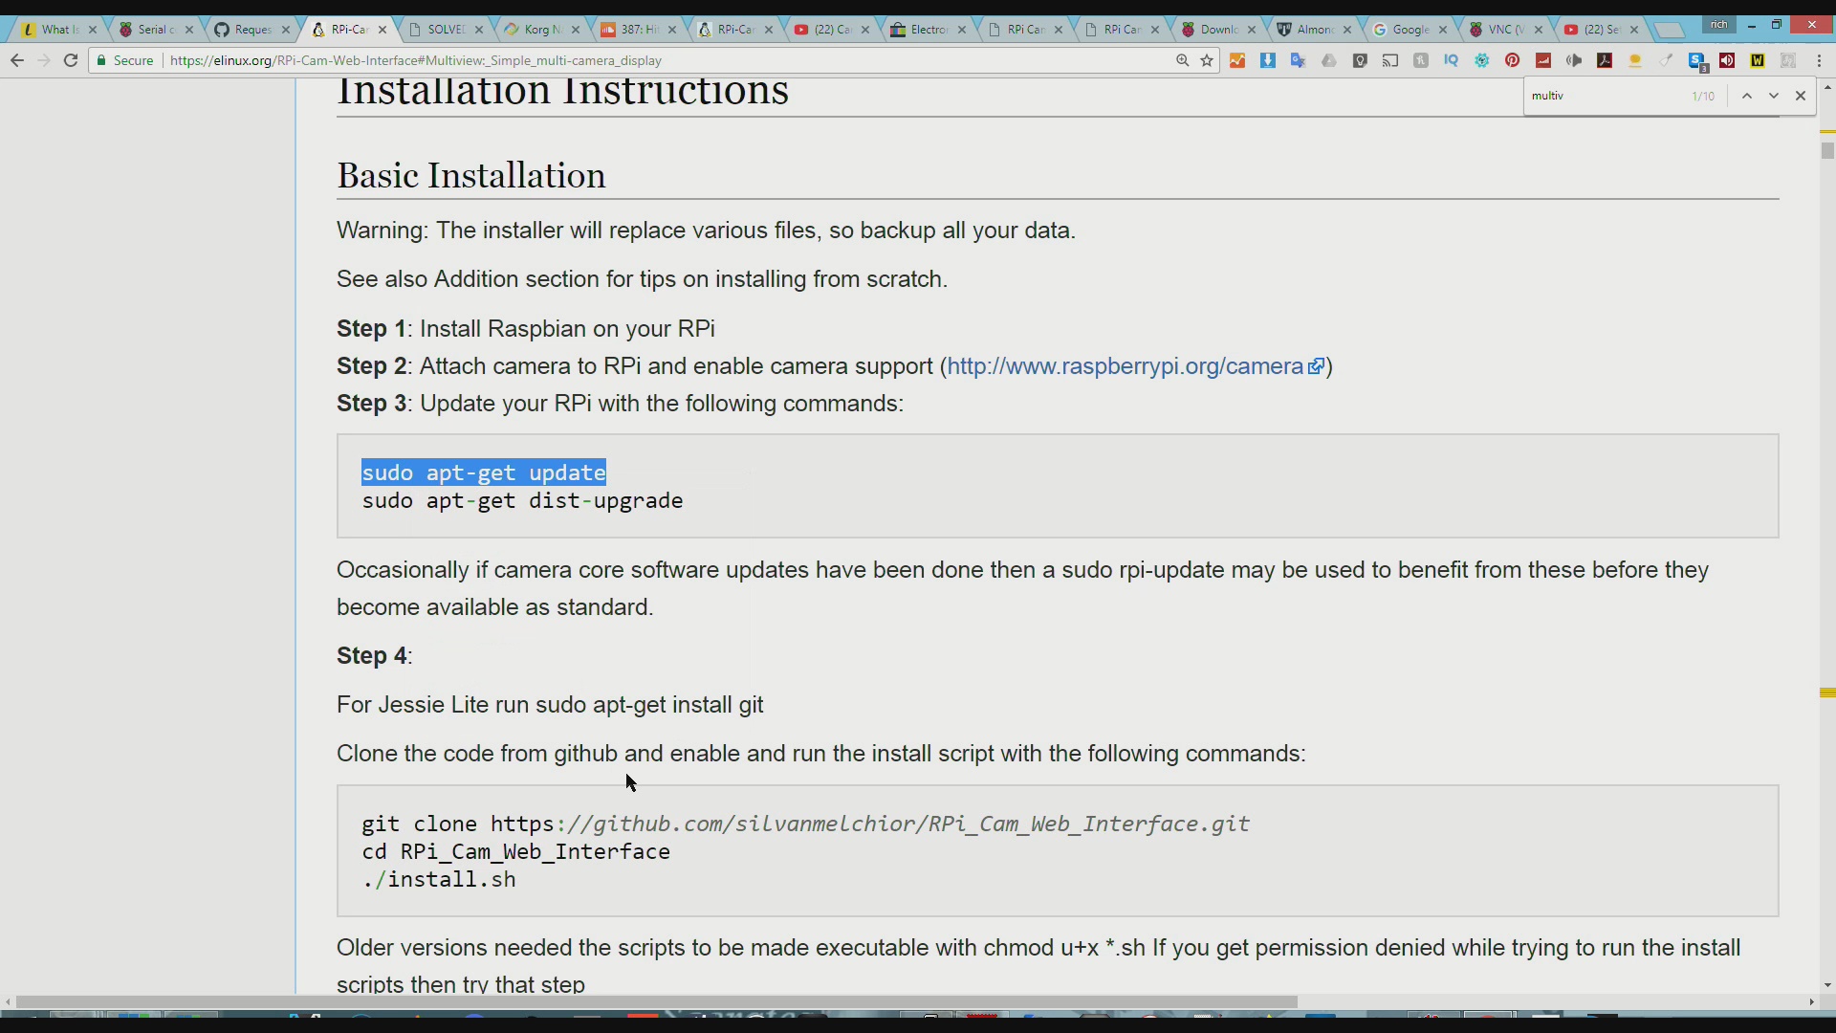The width and height of the screenshot is (1836, 1033).
Task: Click the Cast icon in toolbar
Action: click(1390, 60)
